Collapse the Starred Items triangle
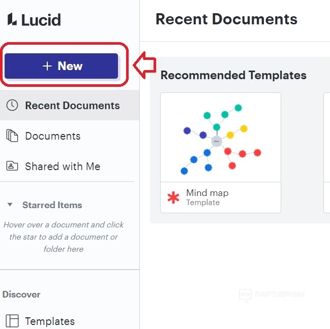Screen dimensions: 330x329 tap(10, 205)
